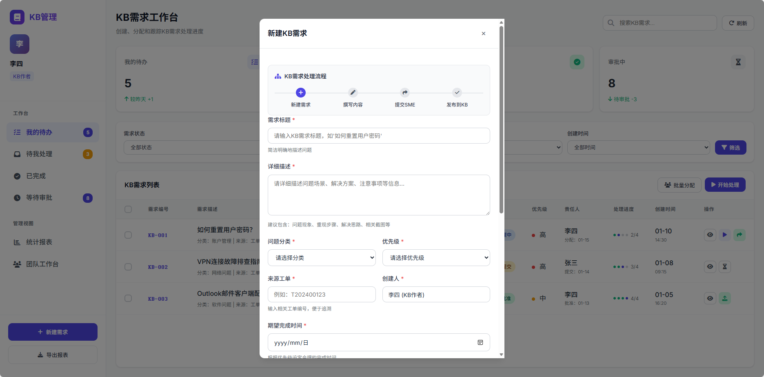Open the calendar picker in 期望完成时间
The width and height of the screenshot is (764, 377).
point(480,342)
